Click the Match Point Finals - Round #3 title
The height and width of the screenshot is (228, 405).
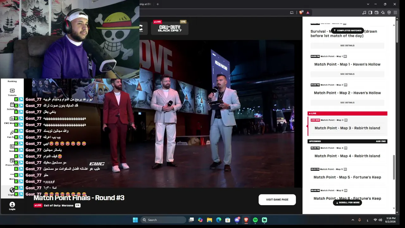click(x=79, y=198)
